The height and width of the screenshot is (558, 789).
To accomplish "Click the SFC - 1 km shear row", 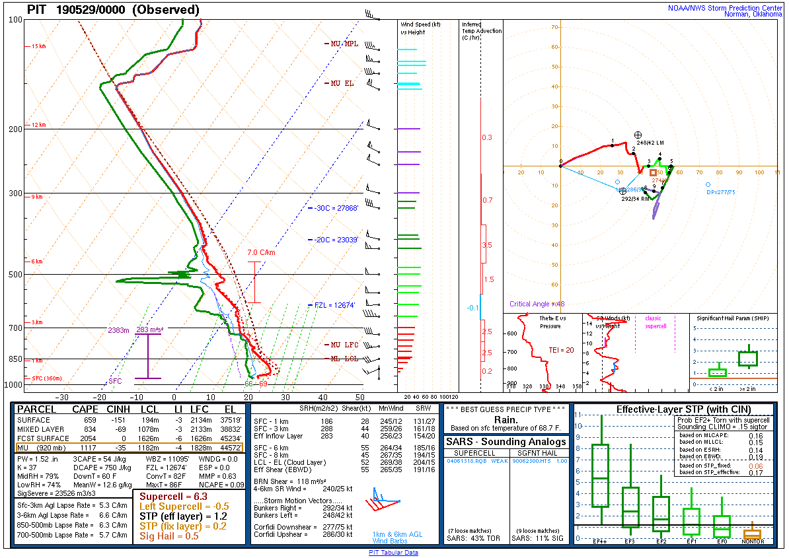I will [x=344, y=422].
